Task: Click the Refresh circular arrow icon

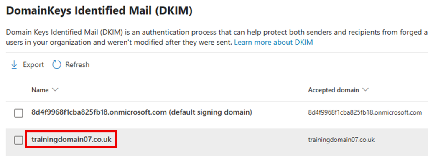Action: coord(56,65)
